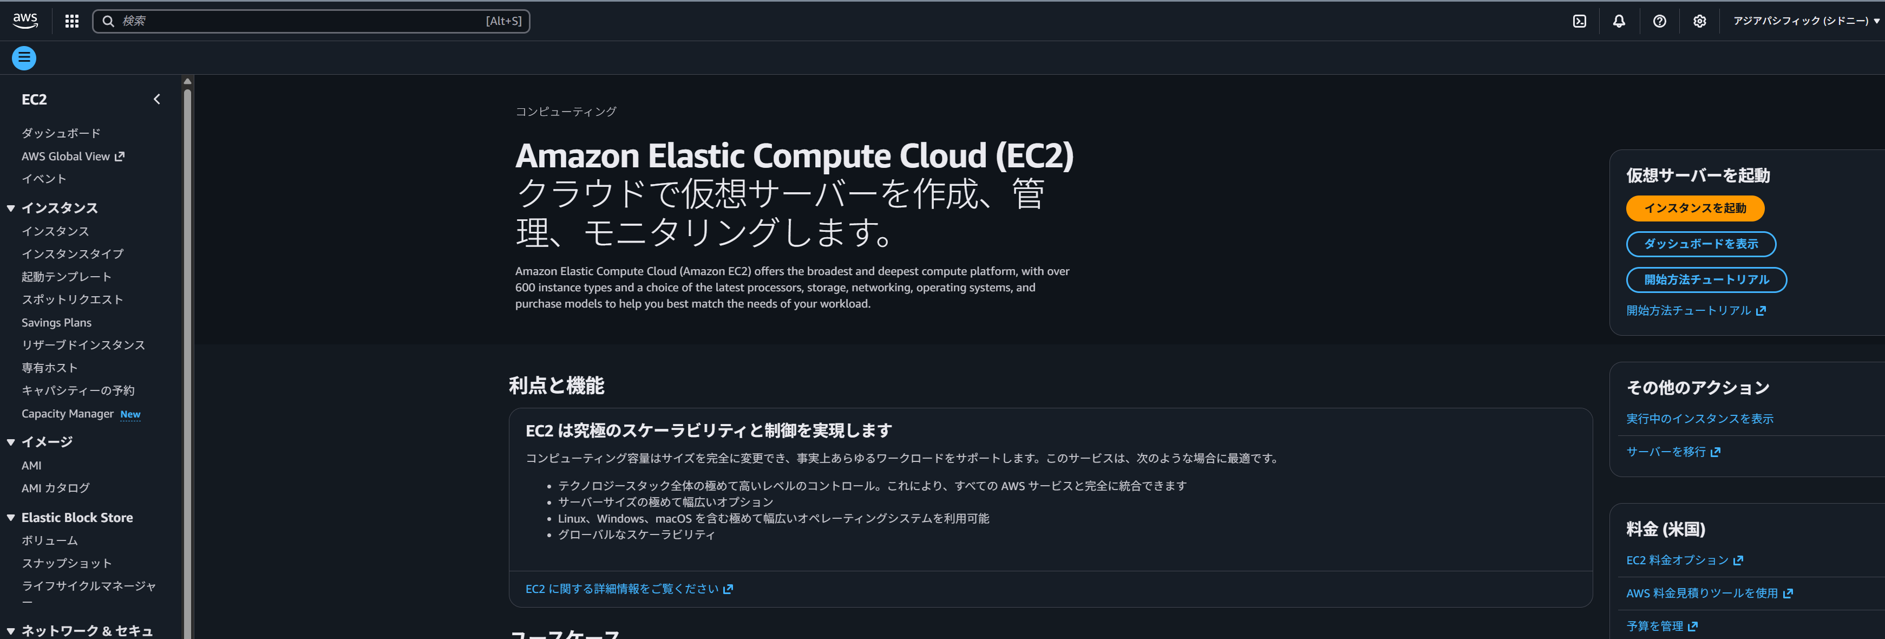Click 実行中のインスタンスを表示 link
Image resolution: width=1885 pixels, height=639 pixels.
[x=1699, y=418]
